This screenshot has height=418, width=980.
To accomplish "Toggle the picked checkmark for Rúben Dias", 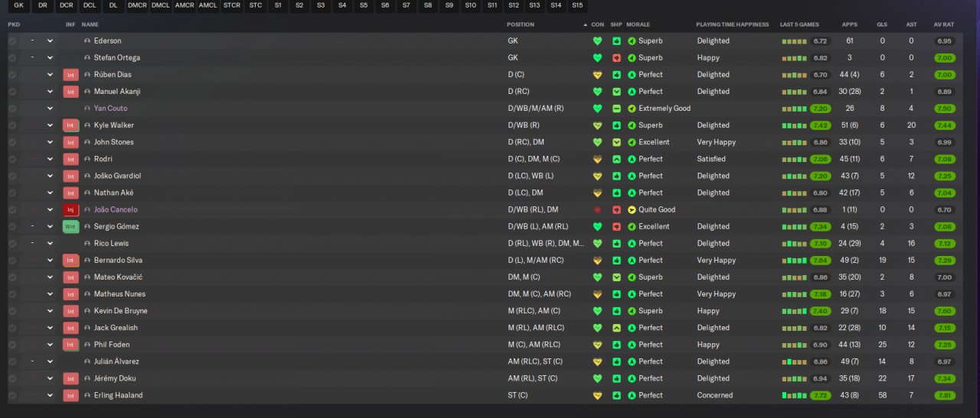I will tap(12, 75).
